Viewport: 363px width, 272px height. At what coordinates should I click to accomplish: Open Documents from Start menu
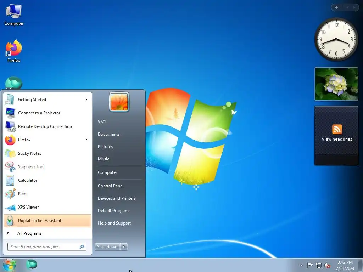click(108, 134)
